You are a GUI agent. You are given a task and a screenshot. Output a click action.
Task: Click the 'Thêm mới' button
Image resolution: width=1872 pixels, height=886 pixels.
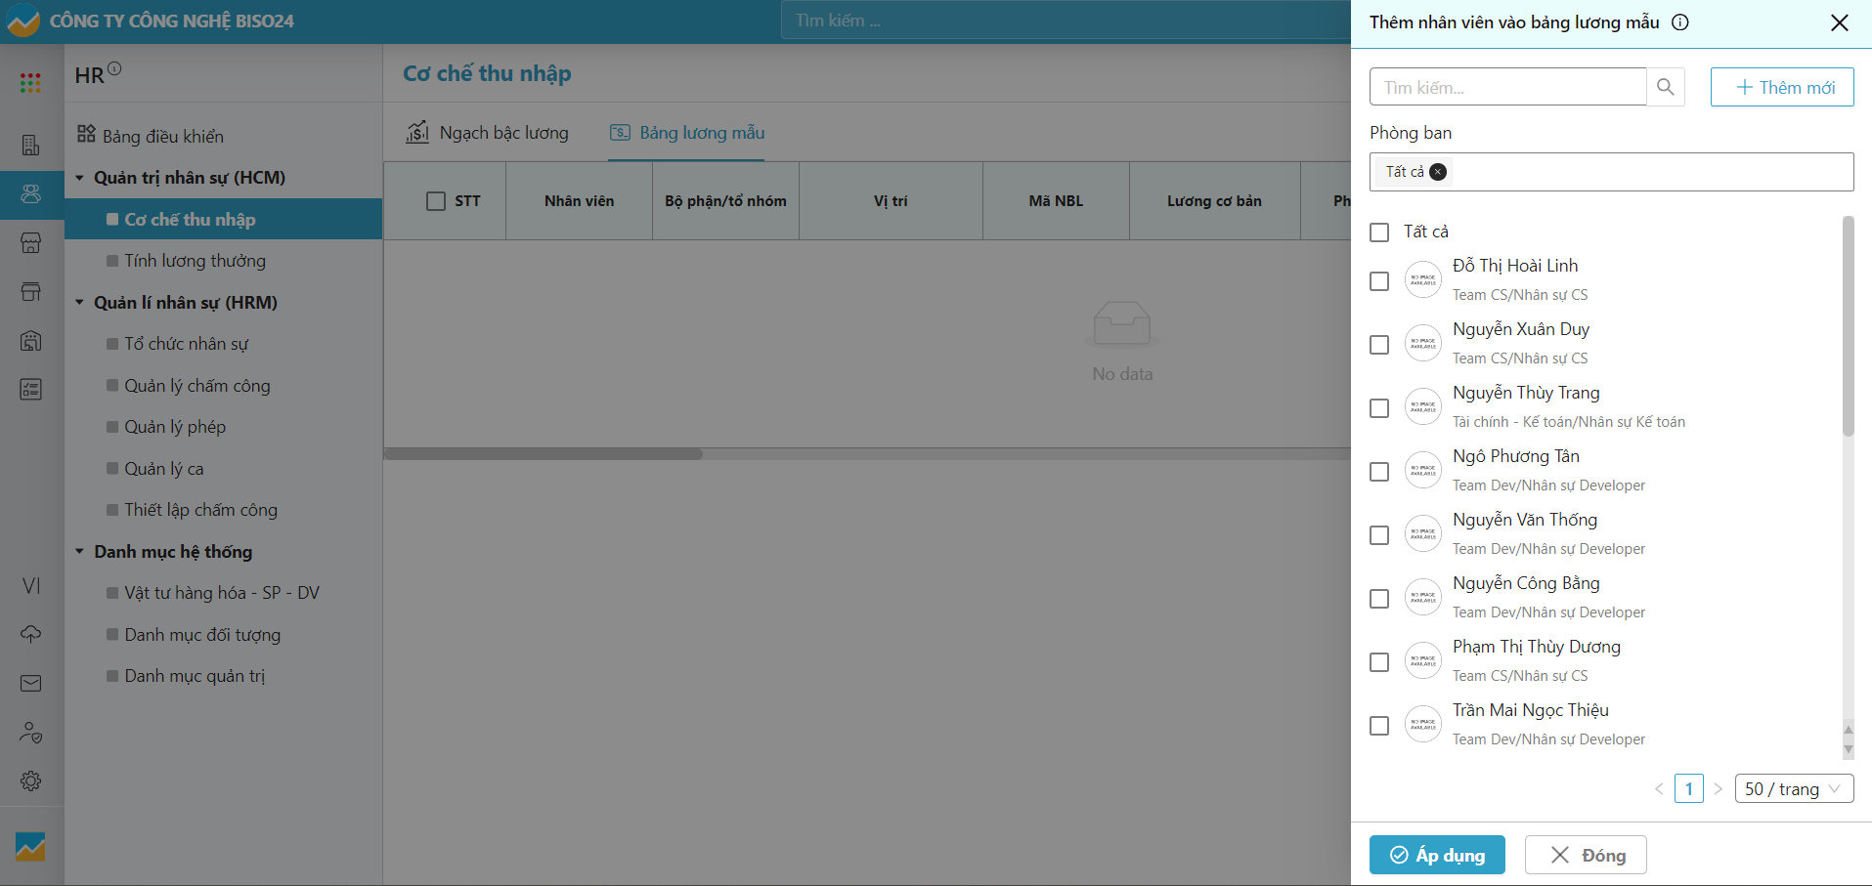click(1781, 87)
